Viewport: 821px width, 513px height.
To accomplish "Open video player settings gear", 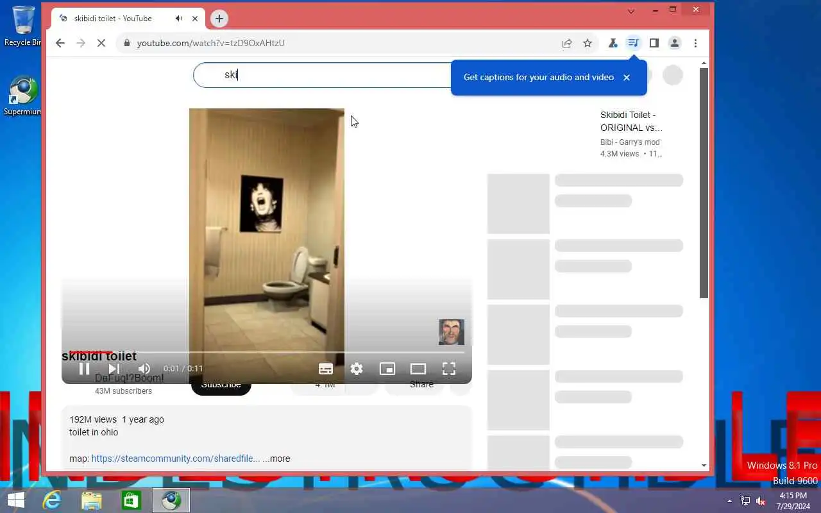I will [x=357, y=369].
